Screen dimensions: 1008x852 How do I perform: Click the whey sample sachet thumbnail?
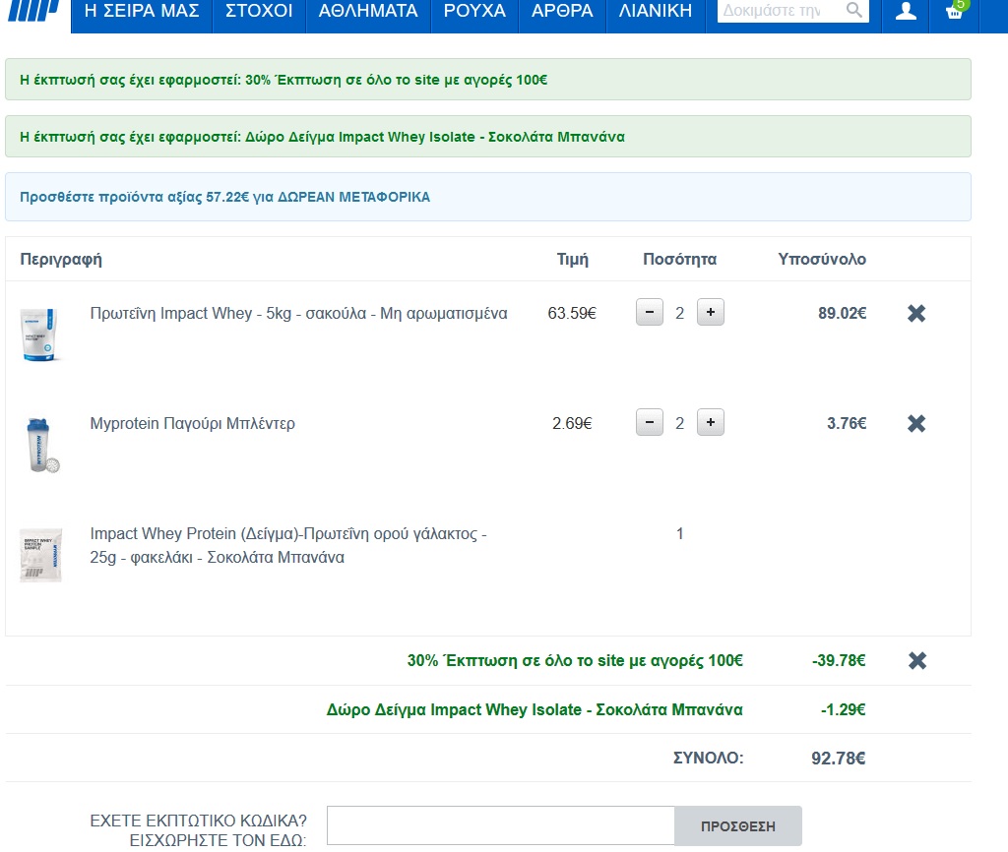pyautogui.click(x=40, y=555)
